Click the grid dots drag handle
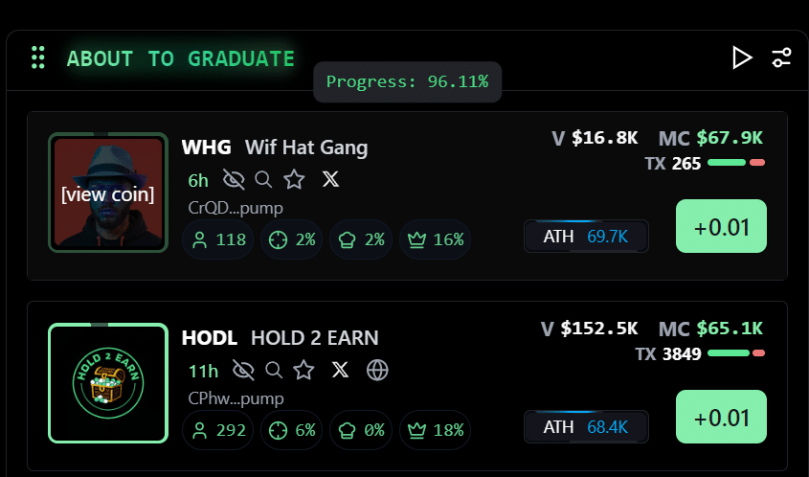809x477 pixels. click(x=38, y=57)
